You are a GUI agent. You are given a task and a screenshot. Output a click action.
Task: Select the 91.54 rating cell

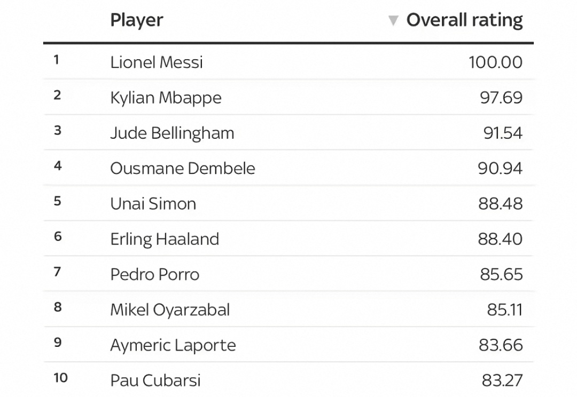point(503,133)
